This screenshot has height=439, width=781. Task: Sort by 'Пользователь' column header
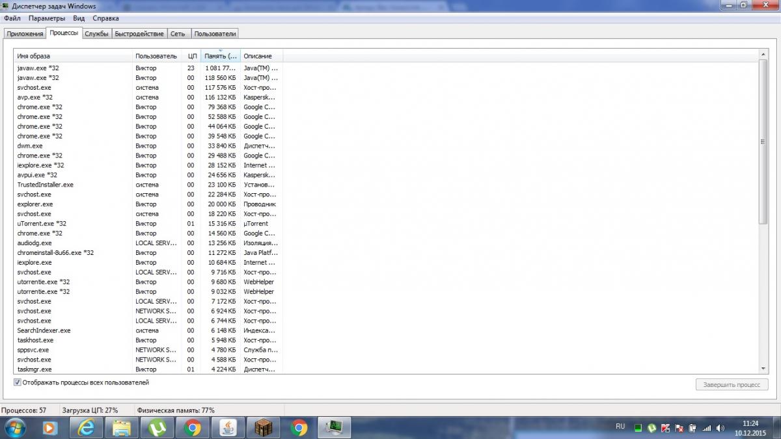[156, 56]
